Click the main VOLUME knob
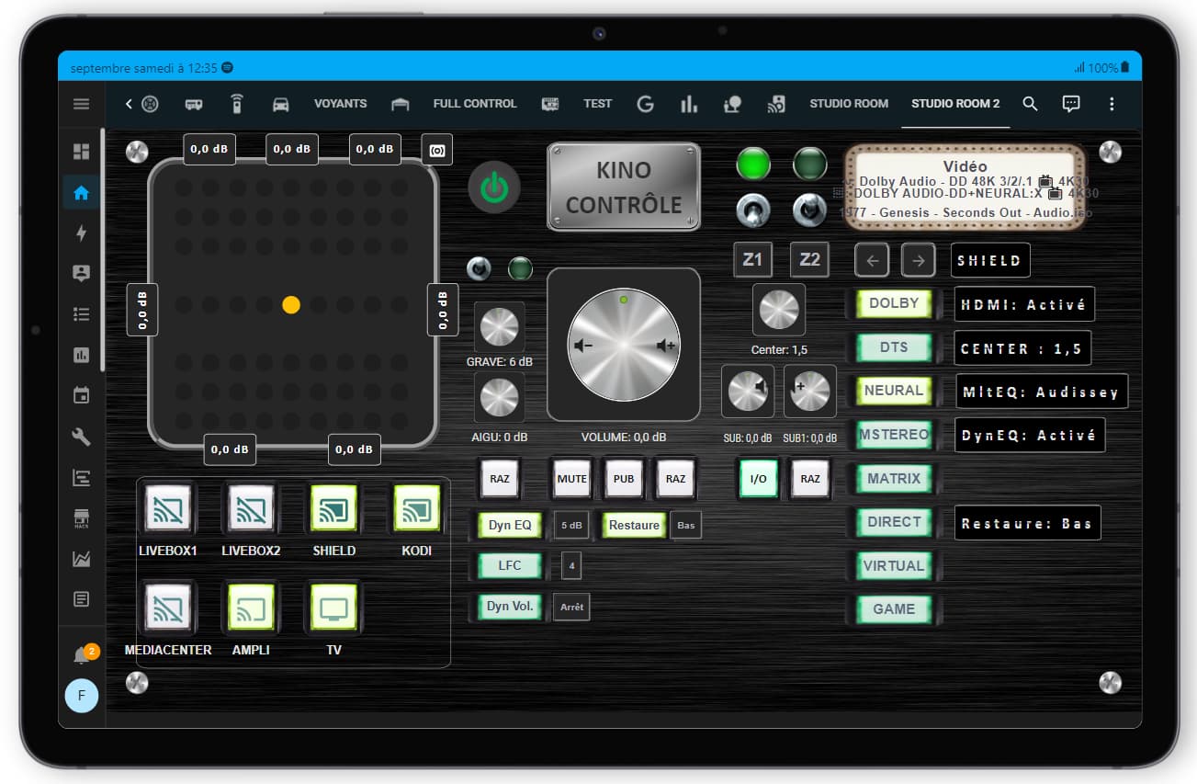Image resolution: width=1197 pixels, height=784 pixels. point(624,345)
